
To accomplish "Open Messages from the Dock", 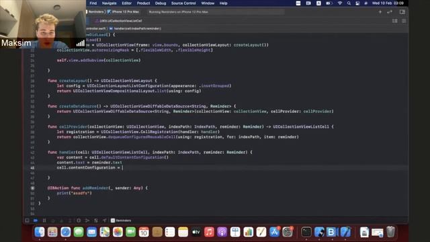I will [79, 232].
